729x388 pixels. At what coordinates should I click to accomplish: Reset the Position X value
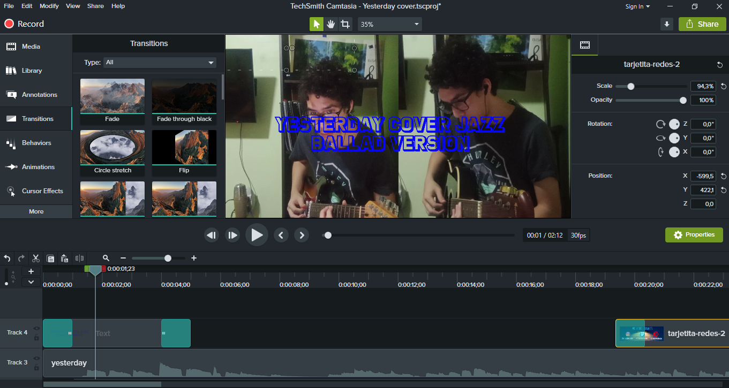pyautogui.click(x=724, y=176)
